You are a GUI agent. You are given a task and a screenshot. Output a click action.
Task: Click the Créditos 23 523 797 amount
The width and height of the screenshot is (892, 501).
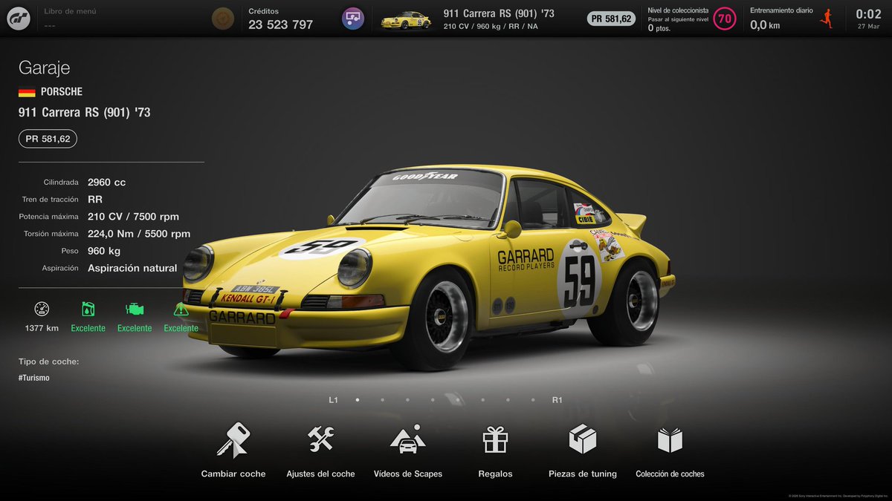280,24
